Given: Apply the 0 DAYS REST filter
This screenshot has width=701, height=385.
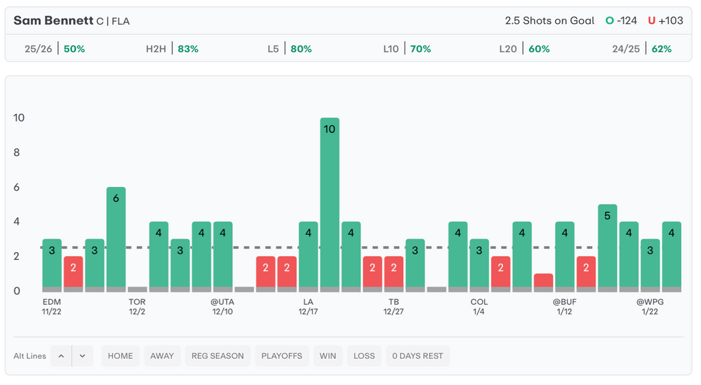Looking at the screenshot, I should pyautogui.click(x=418, y=356).
